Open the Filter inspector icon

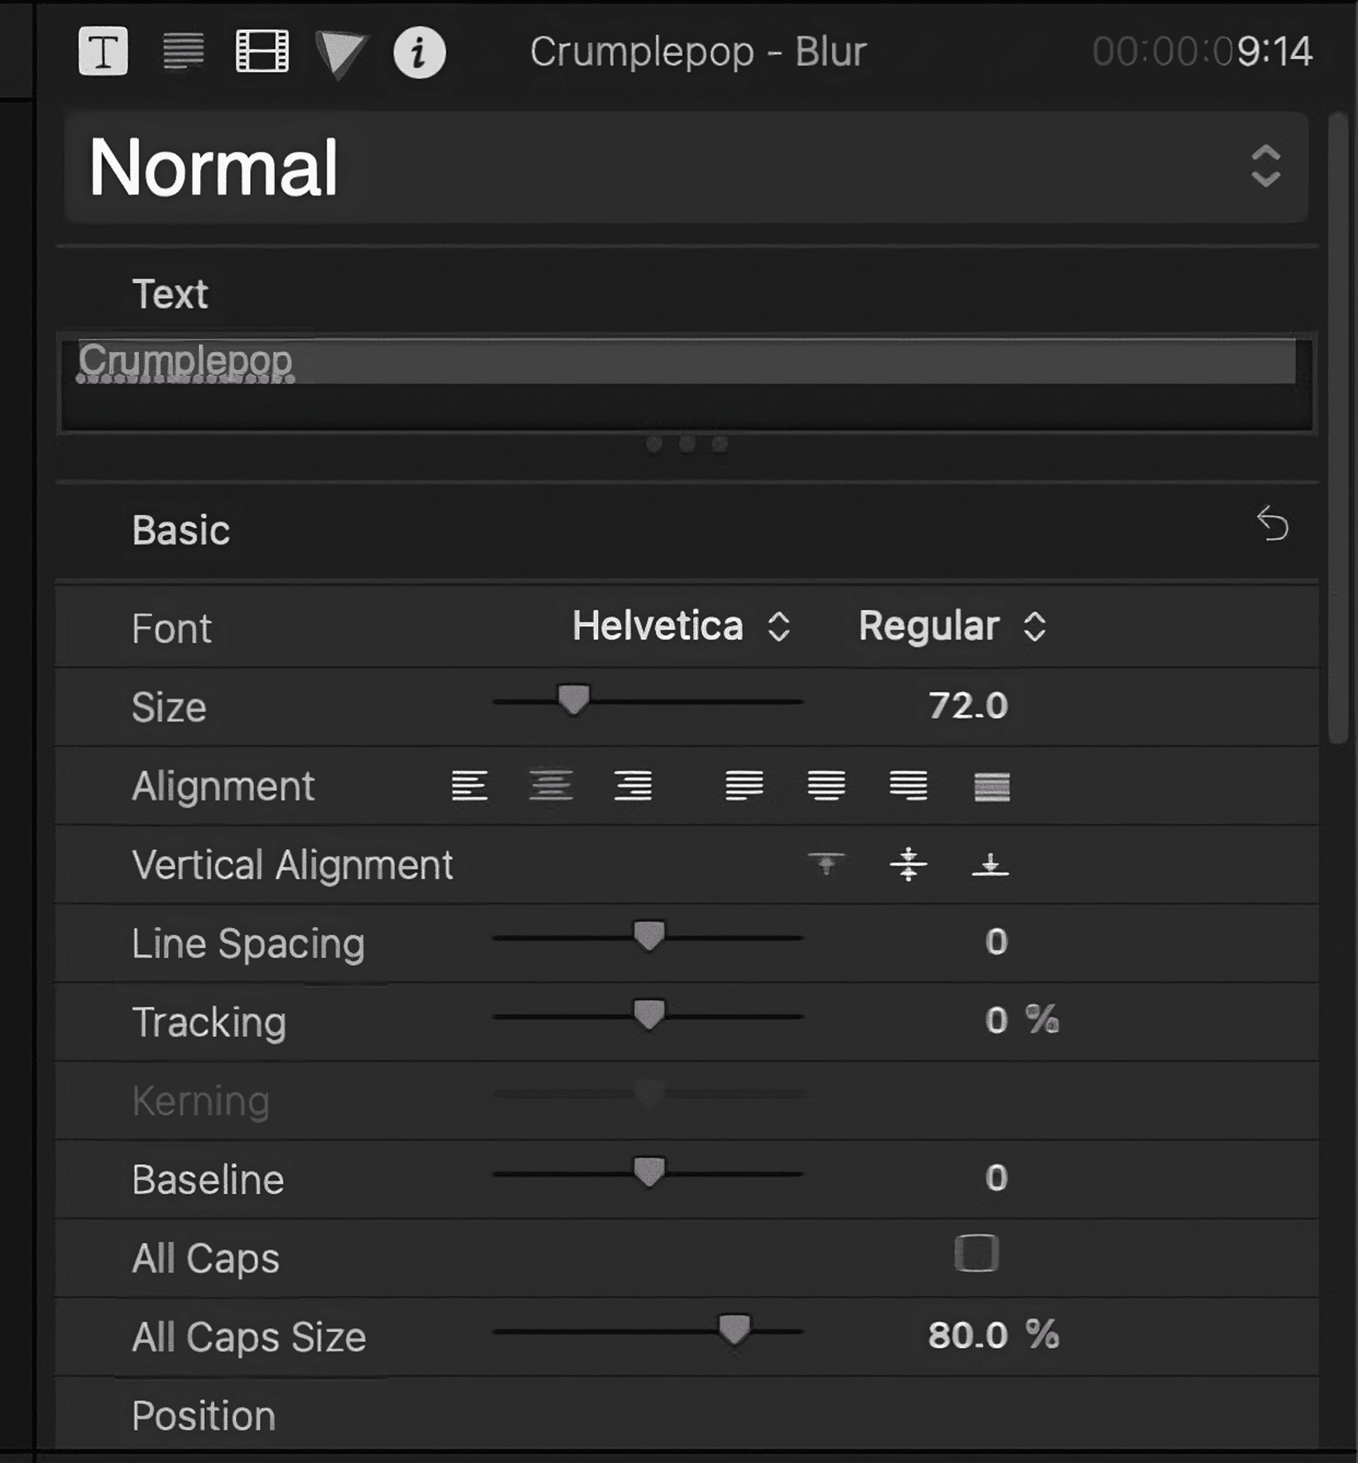[340, 53]
